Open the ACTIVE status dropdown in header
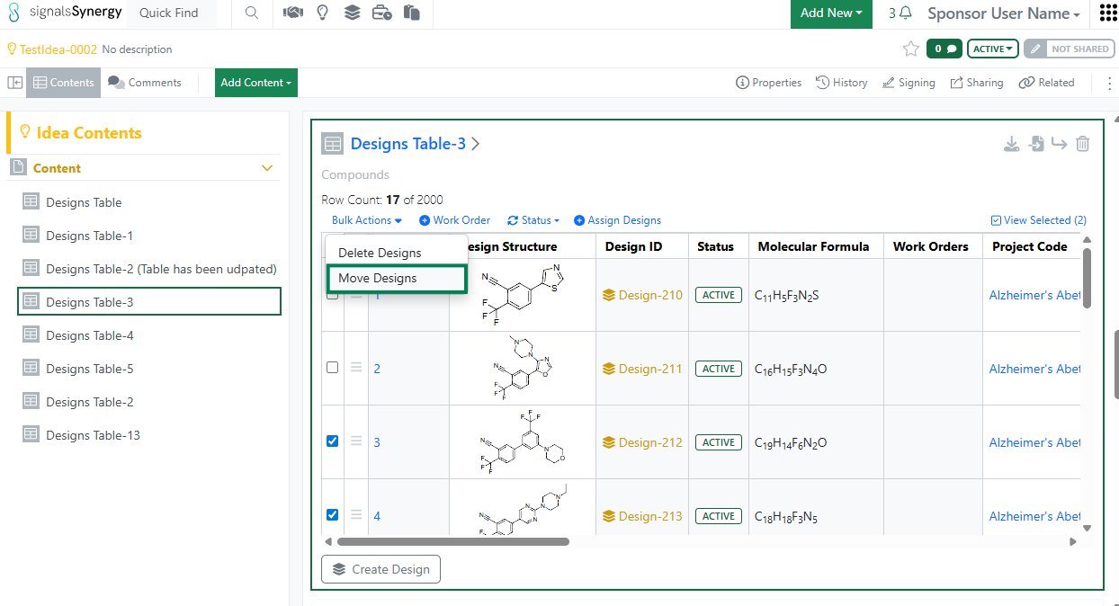1119x606 pixels. (992, 49)
